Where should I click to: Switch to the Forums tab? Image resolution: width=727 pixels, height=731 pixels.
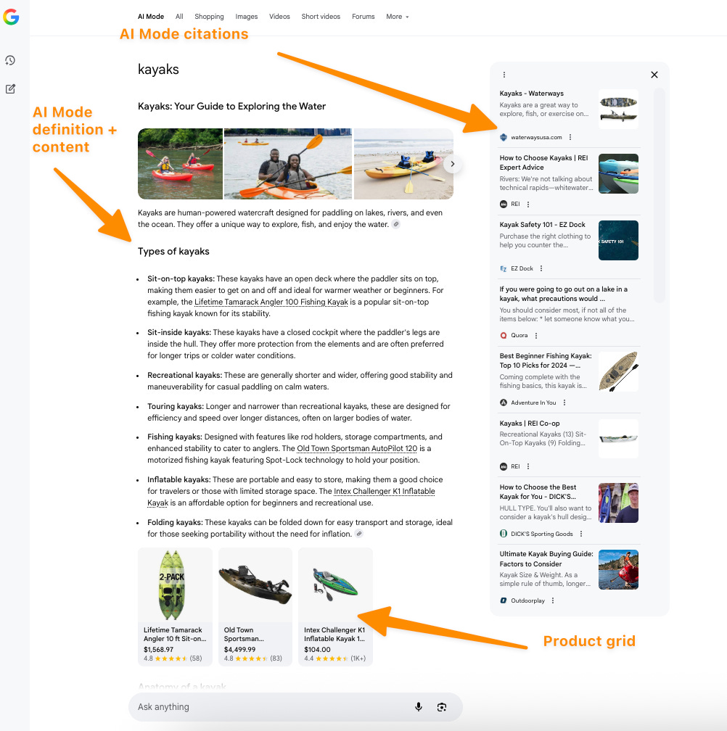click(x=363, y=17)
